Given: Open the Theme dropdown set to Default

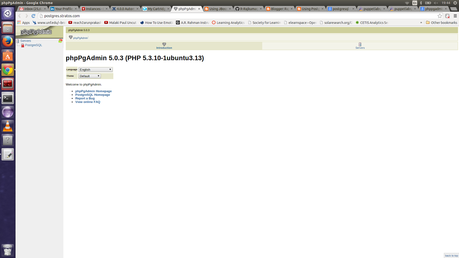Looking at the screenshot, I should click(x=90, y=76).
